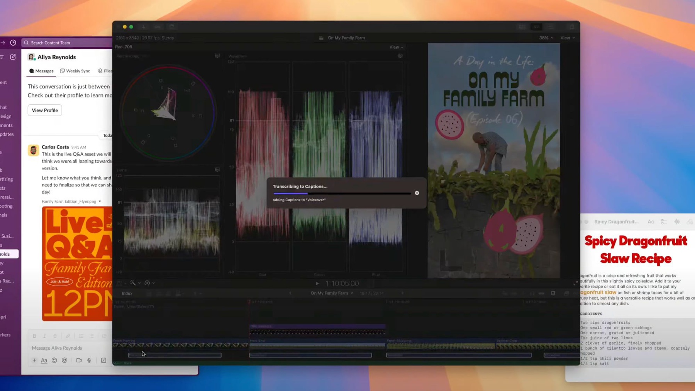Open the View dropdown in the Final Cut viewer
The height and width of the screenshot is (391, 695).
pyautogui.click(x=396, y=47)
